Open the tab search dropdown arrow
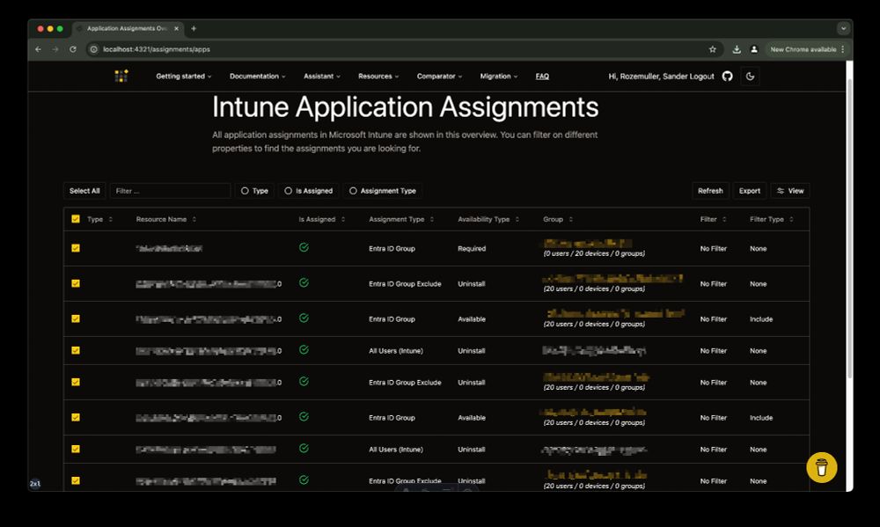This screenshot has height=527, width=880. (x=843, y=28)
